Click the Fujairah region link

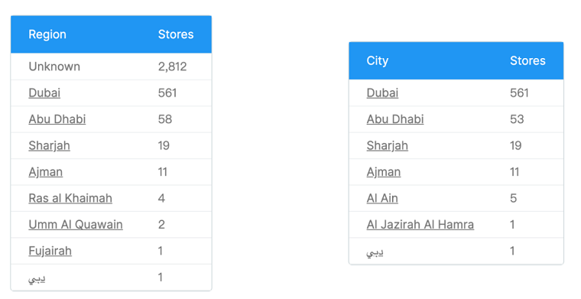pos(50,251)
